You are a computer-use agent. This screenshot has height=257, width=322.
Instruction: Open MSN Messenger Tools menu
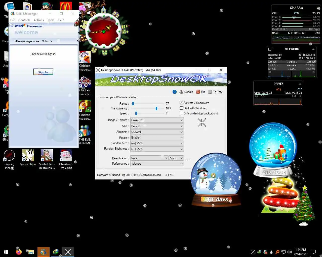tap(51, 20)
